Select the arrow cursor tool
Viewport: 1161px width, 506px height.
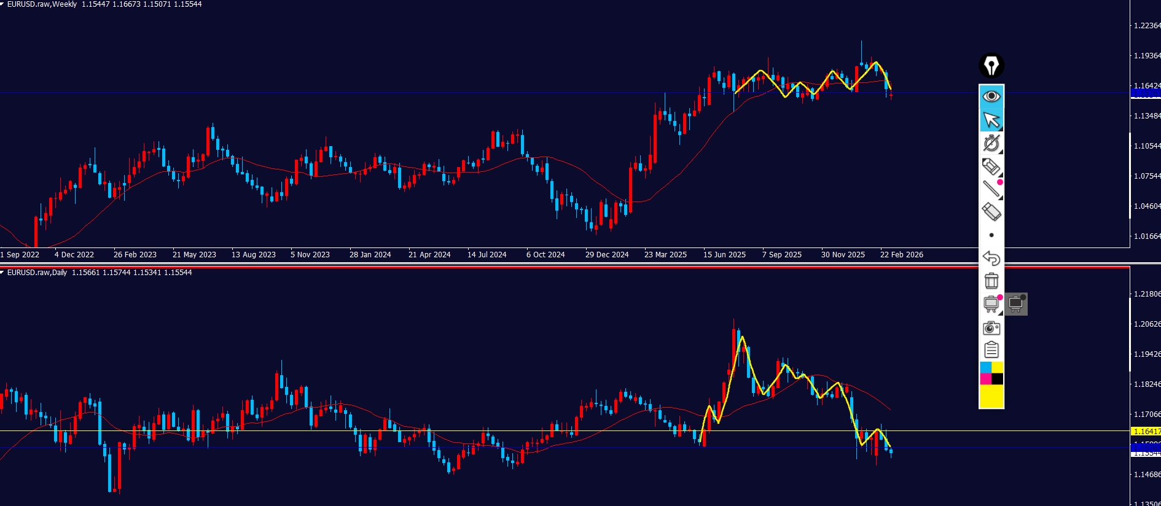(x=991, y=120)
